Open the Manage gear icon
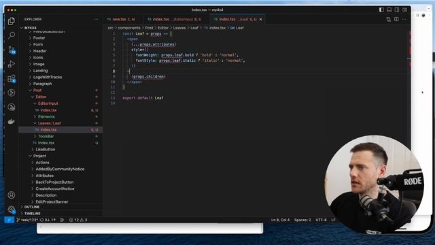The image size is (435, 245). (x=12, y=210)
